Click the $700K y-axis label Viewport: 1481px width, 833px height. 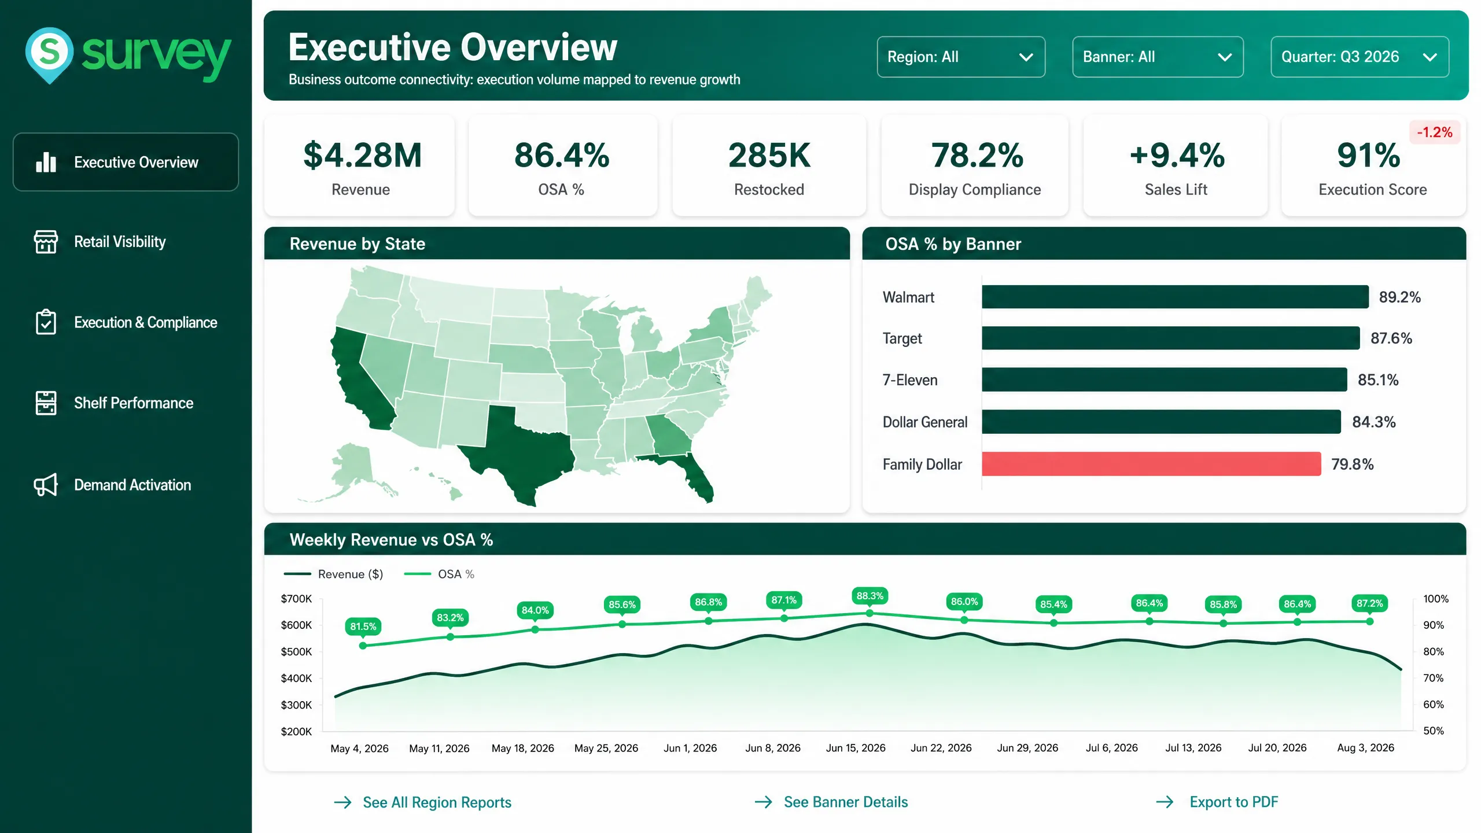296,599
